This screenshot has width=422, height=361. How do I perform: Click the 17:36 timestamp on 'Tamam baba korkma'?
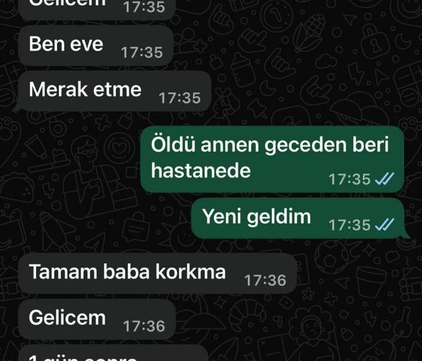pos(265,280)
